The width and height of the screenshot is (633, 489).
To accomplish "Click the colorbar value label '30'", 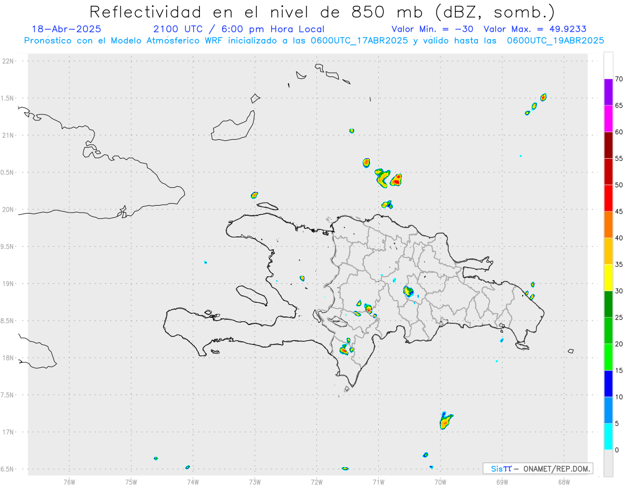I will tap(619, 291).
